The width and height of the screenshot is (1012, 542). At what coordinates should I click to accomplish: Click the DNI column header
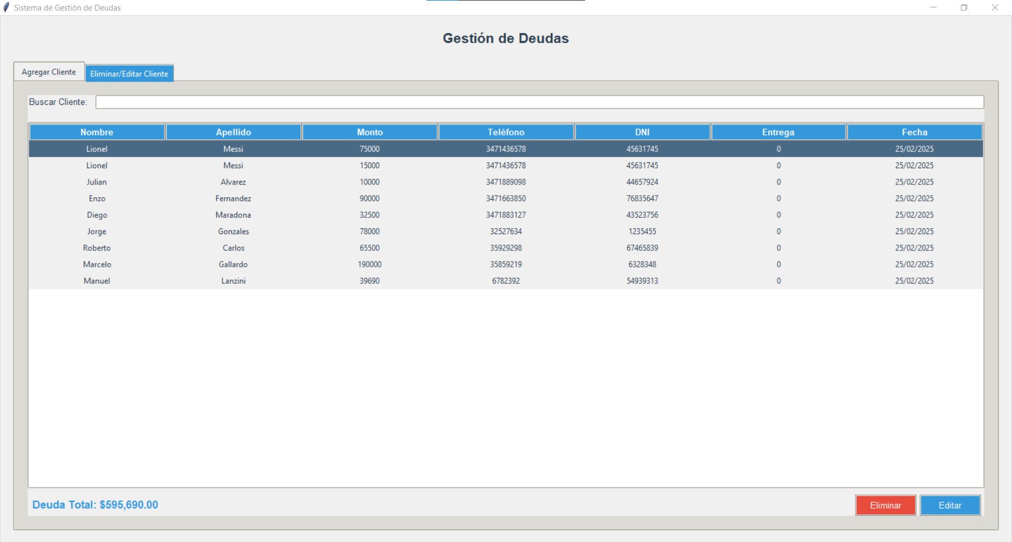(x=642, y=132)
